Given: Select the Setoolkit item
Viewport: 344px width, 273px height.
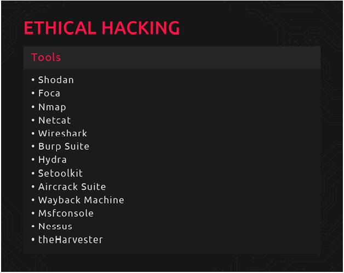Looking at the screenshot, I should click(x=60, y=173).
